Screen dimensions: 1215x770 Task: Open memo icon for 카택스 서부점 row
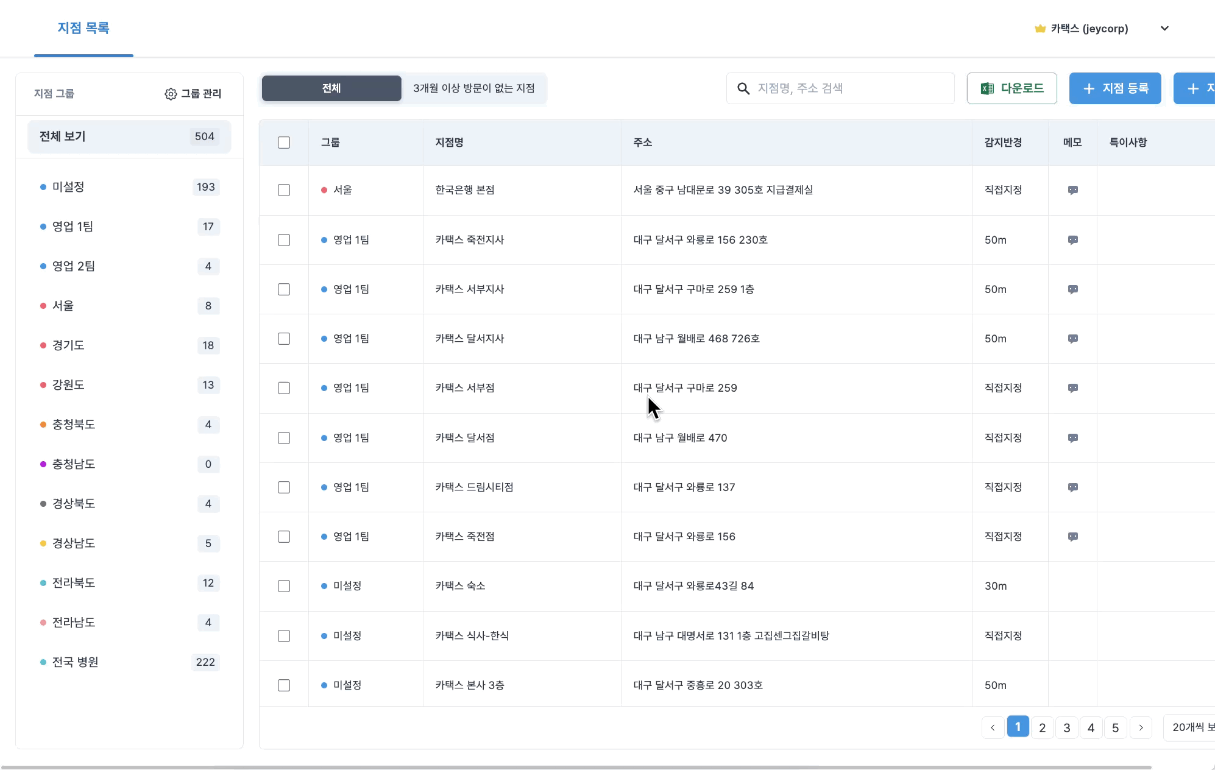coord(1073,388)
